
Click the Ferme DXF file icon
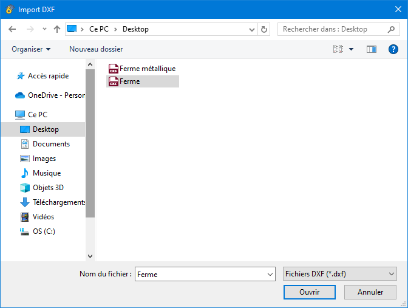114,81
